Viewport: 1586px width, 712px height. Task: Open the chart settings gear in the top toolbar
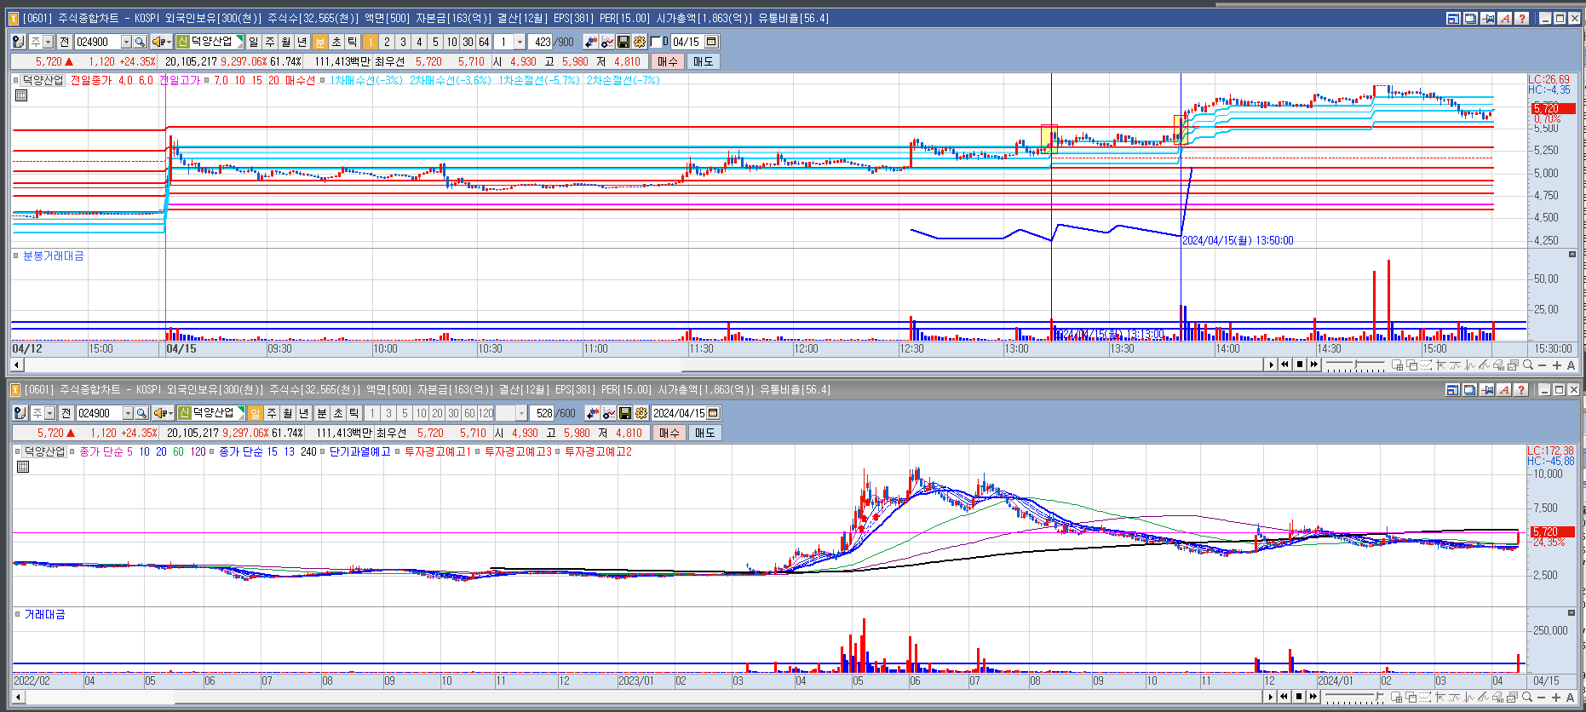640,42
